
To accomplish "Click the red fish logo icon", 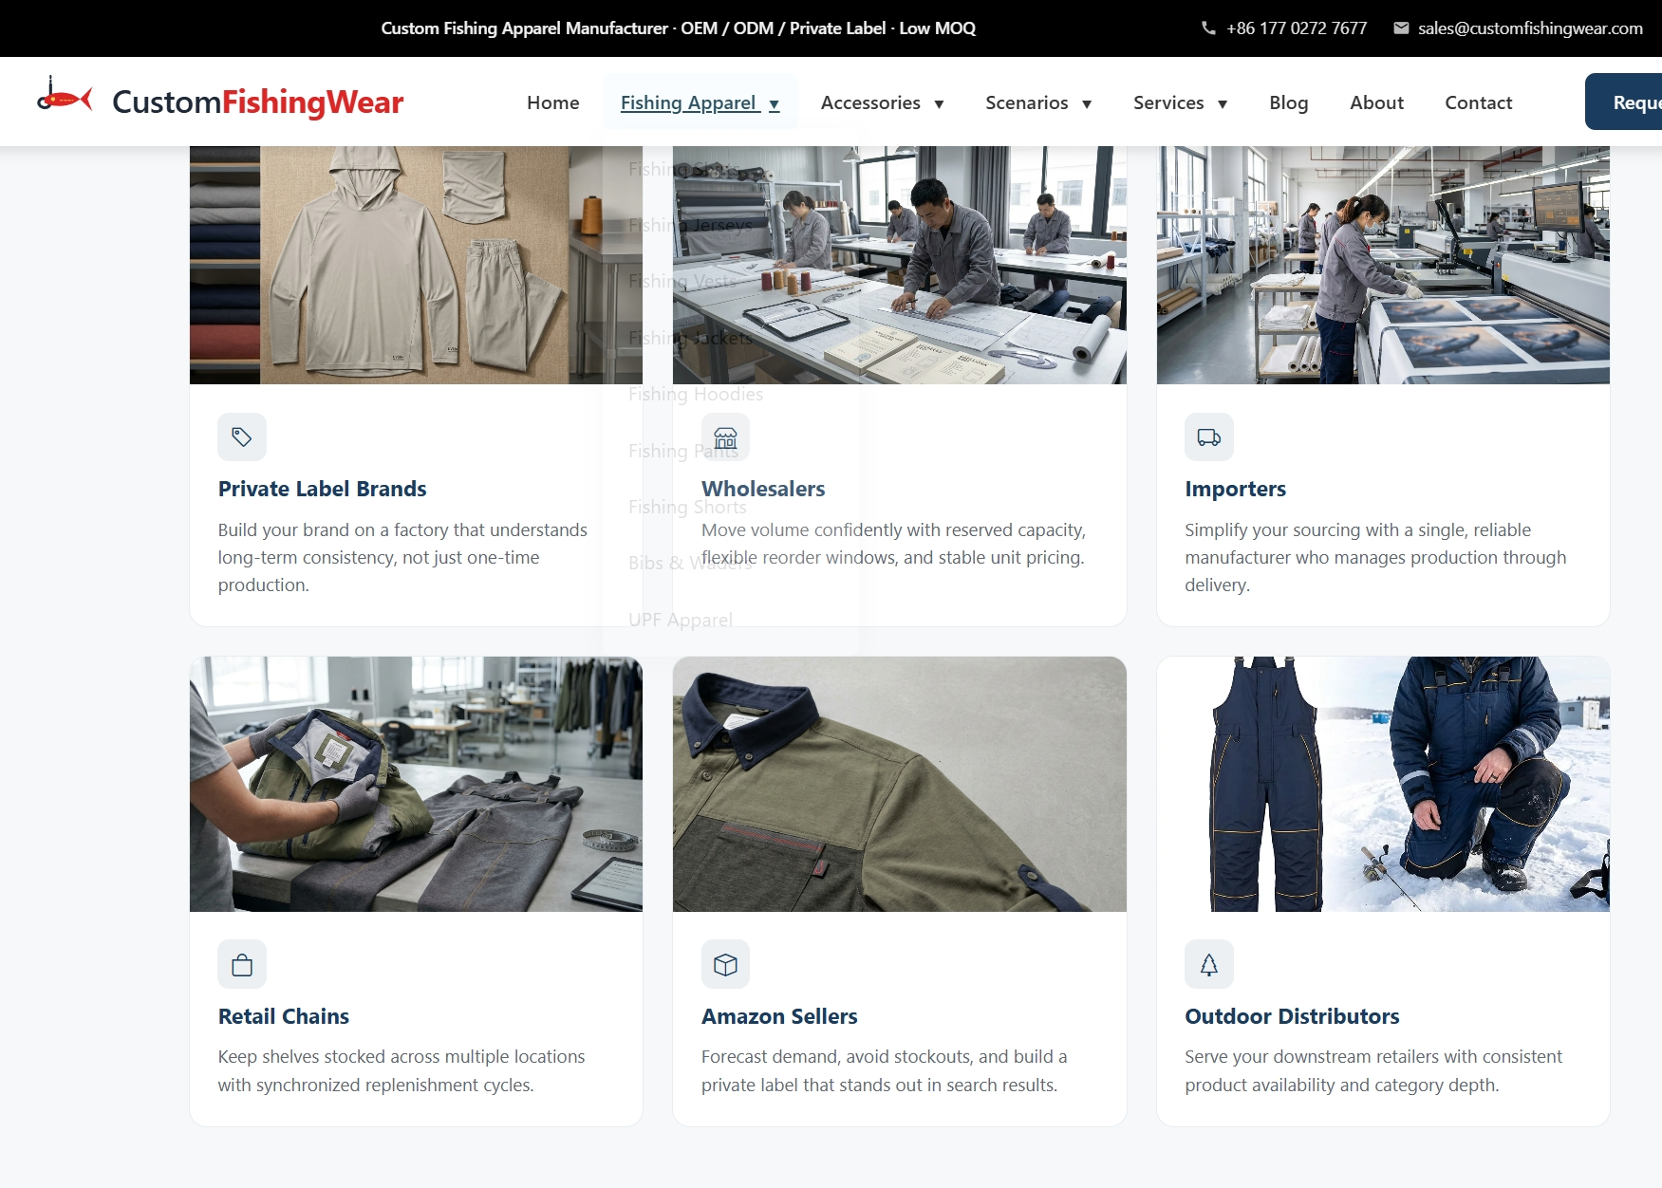I will click(x=65, y=96).
